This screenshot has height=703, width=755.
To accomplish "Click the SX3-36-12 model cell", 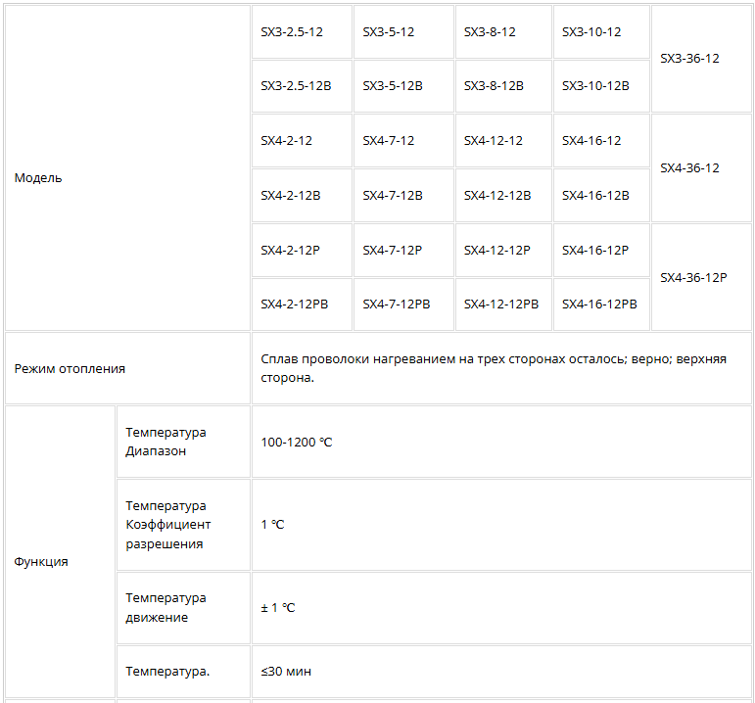I will 701,59.
